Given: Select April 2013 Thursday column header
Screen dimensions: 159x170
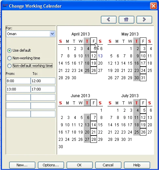Looking at the screenshot, I should tap(87, 41).
